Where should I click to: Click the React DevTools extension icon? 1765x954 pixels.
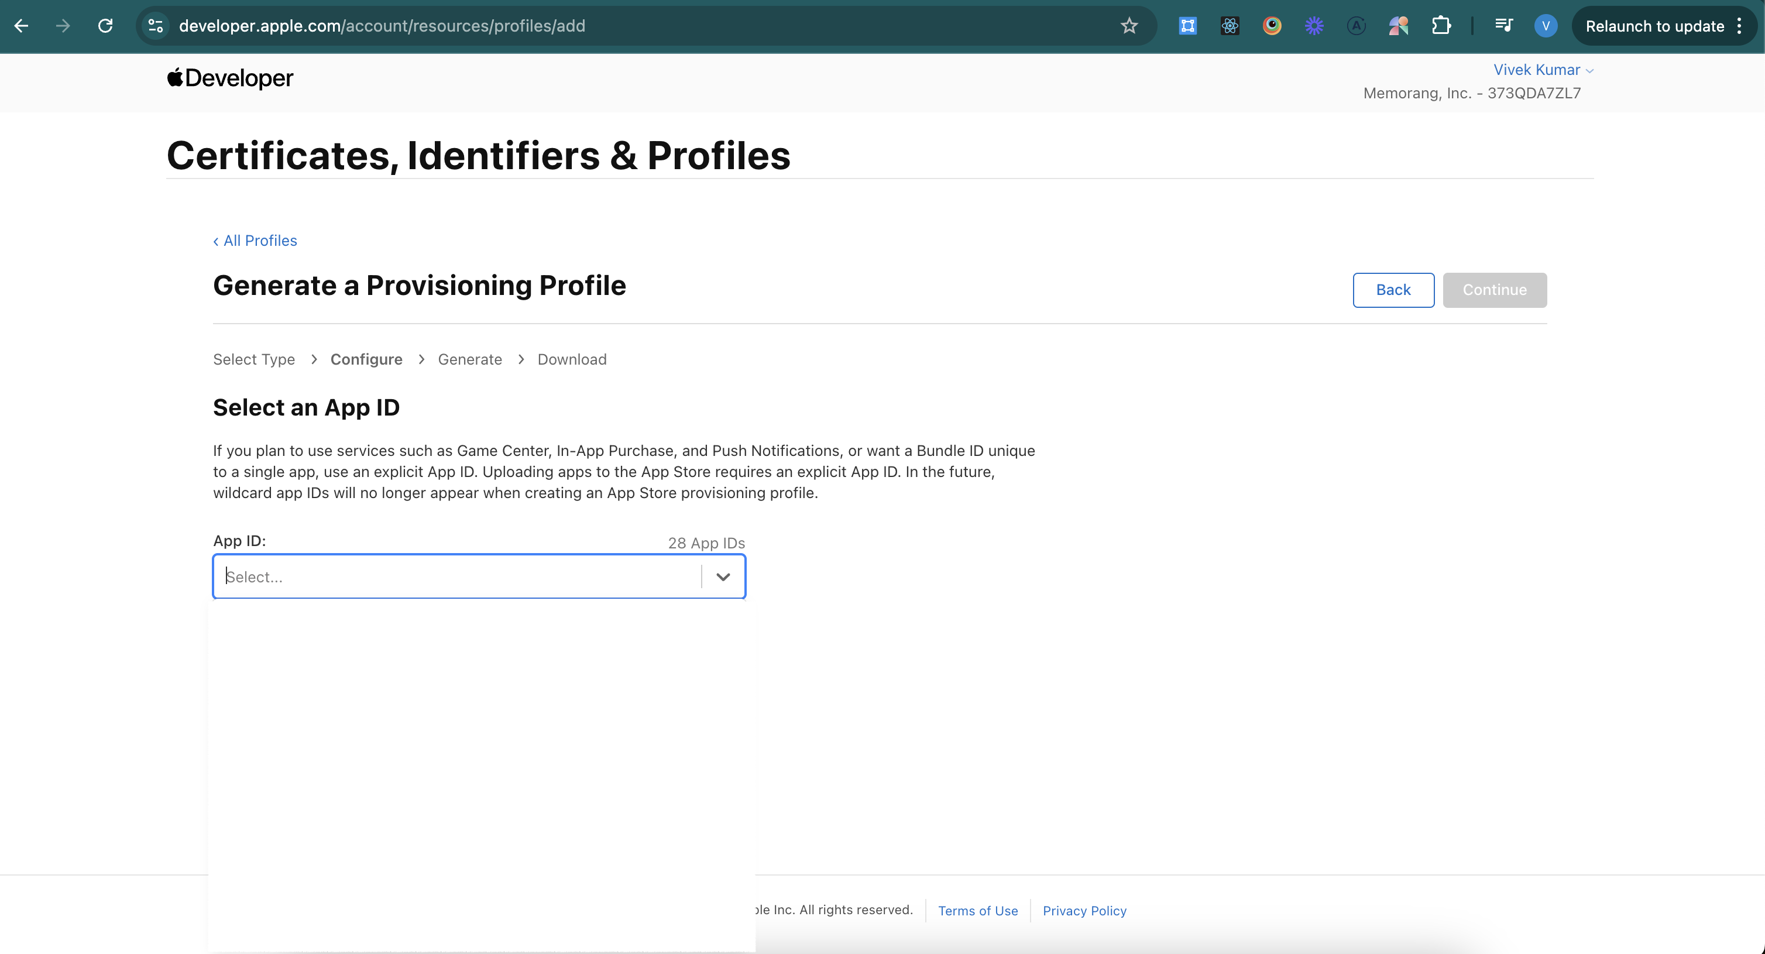tap(1230, 26)
